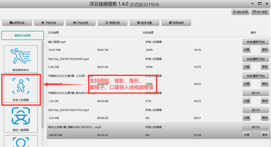This screenshot has width=271, height=147.
Task: Click 完成(重新开始) for 暖心视频.mp4
Action: pyautogui.click(x=256, y=42)
